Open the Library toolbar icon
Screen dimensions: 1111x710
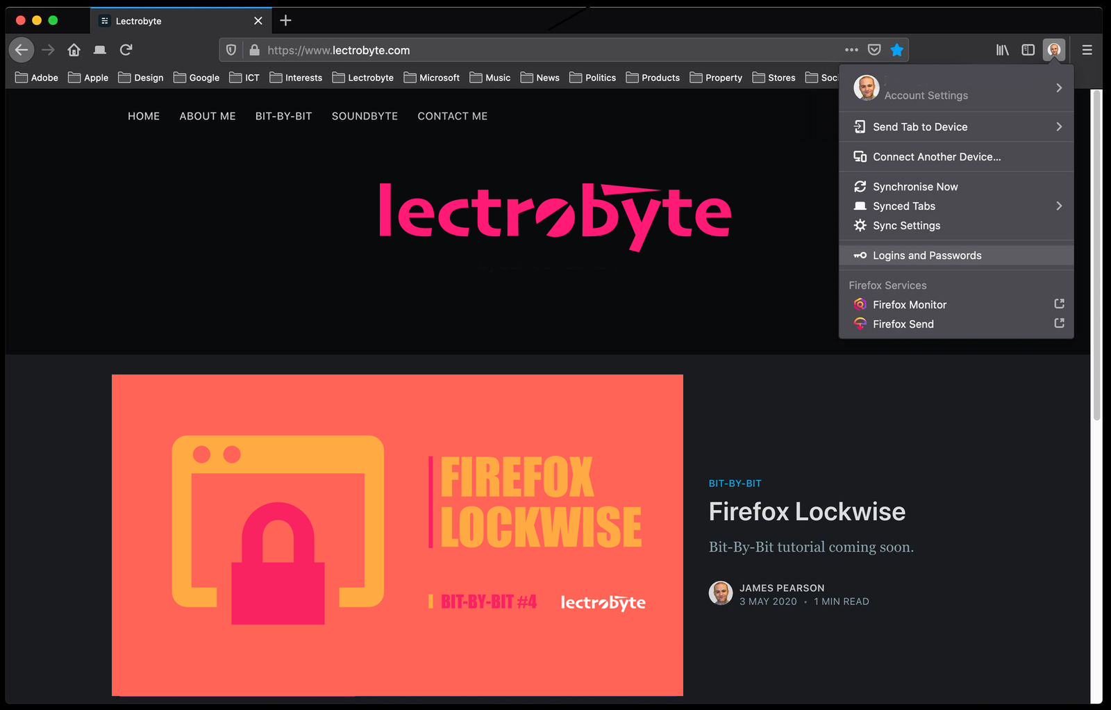[x=1003, y=50]
